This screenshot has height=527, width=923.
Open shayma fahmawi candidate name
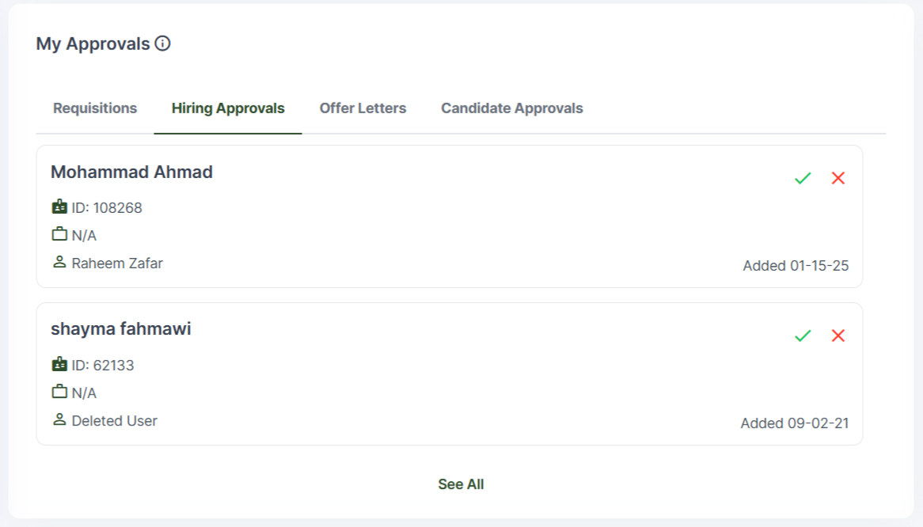click(x=121, y=329)
